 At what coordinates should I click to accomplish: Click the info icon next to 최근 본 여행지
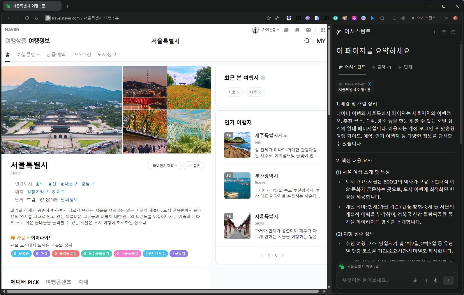tap(263, 78)
